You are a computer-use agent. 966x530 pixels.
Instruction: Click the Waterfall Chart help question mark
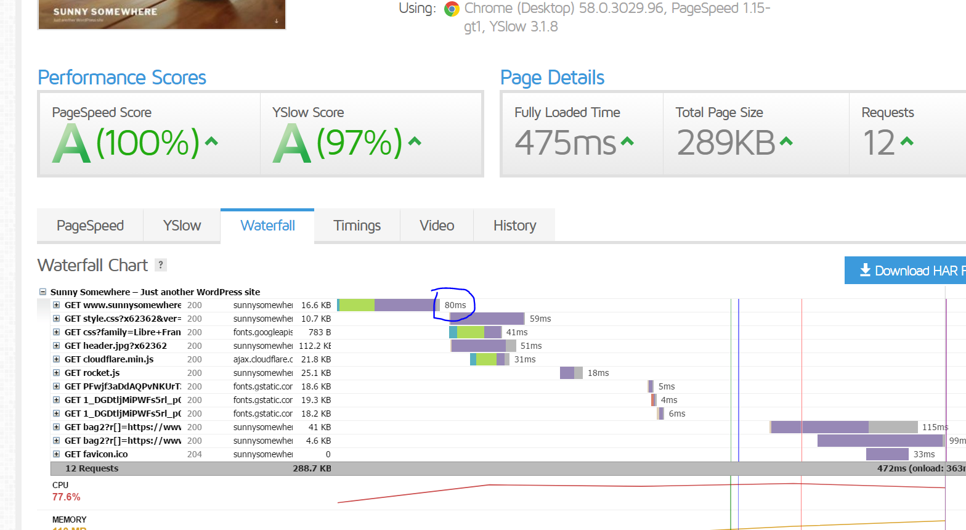pos(161,264)
